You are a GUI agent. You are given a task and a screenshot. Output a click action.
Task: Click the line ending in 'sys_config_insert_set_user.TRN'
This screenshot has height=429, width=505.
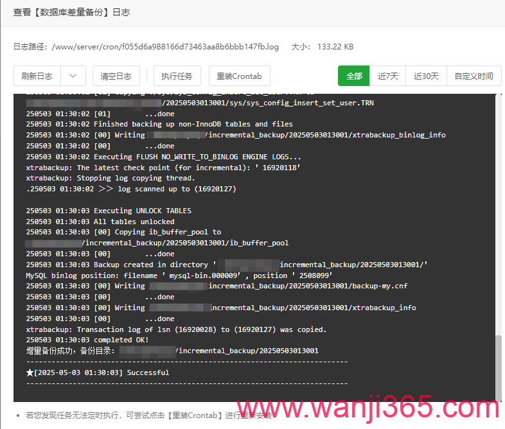pos(200,103)
